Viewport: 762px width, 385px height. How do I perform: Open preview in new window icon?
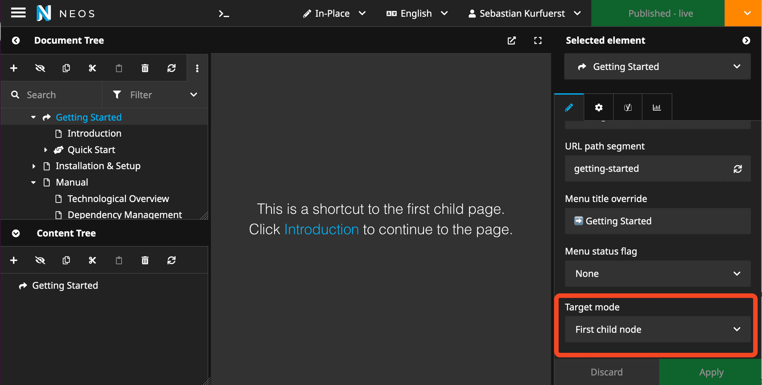(512, 40)
